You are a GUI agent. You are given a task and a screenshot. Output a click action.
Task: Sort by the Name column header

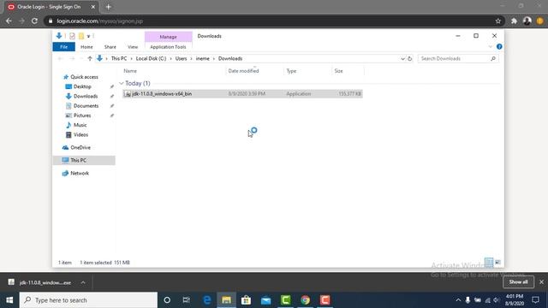coord(130,71)
